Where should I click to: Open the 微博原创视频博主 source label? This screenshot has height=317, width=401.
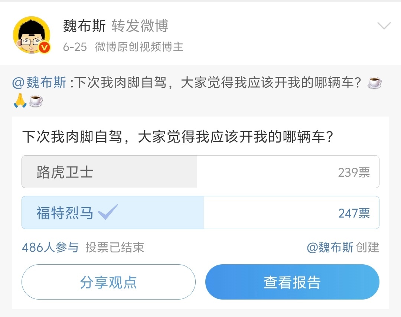pyautogui.click(x=139, y=47)
